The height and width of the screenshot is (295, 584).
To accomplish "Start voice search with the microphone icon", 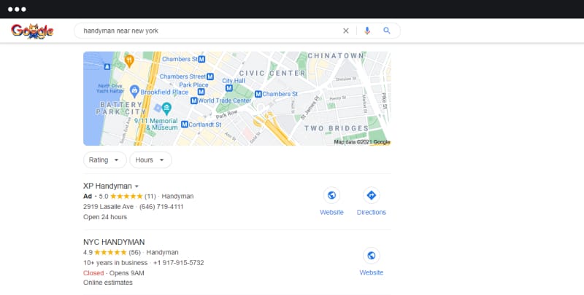I will pos(367,31).
